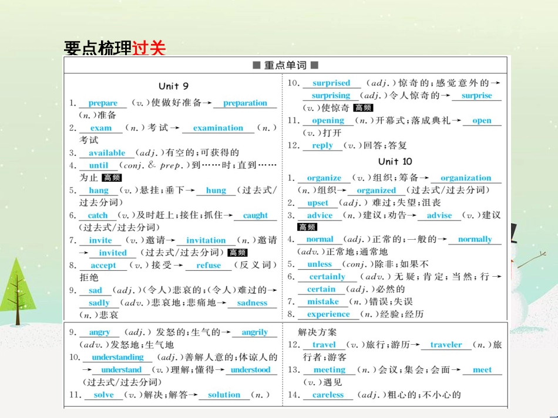Click the 高频 badge below advice
Viewport: 558px width, 418px height.
point(307,226)
